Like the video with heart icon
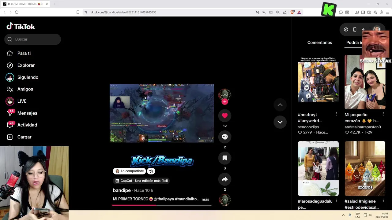392x220 pixels. coord(225,116)
